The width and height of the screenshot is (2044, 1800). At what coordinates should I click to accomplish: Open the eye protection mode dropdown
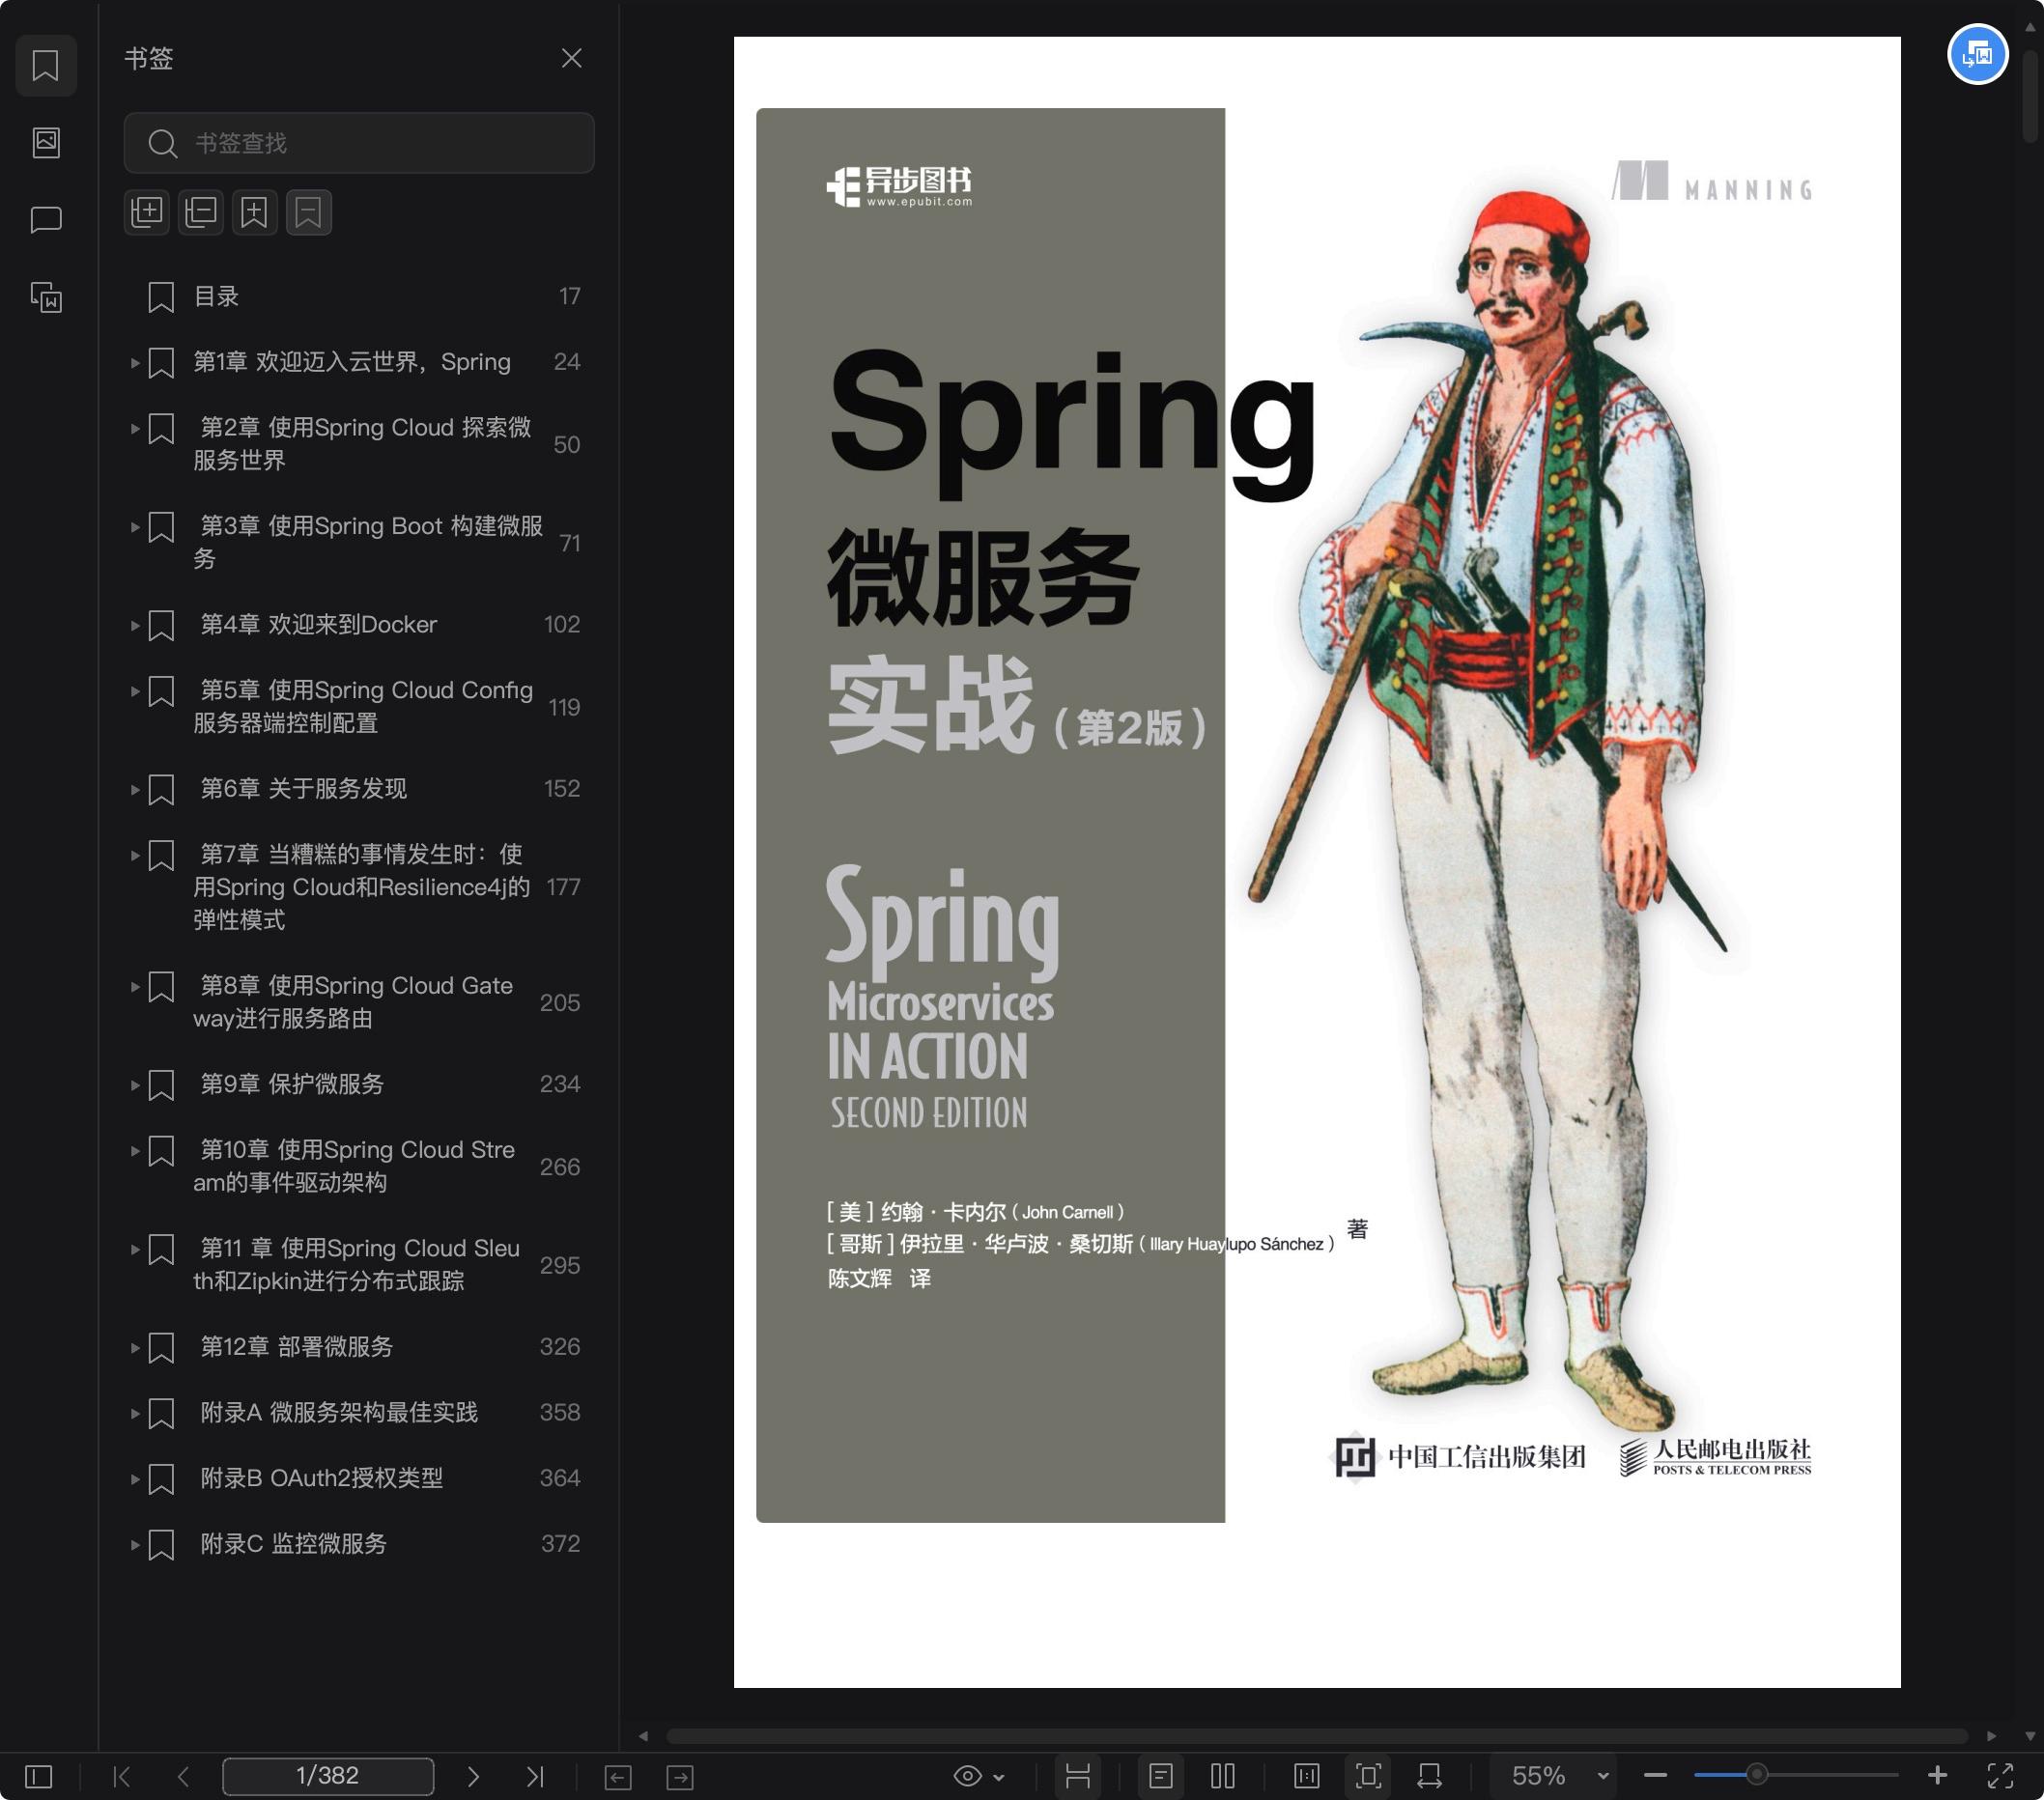pyautogui.click(x=978, y=1776)
